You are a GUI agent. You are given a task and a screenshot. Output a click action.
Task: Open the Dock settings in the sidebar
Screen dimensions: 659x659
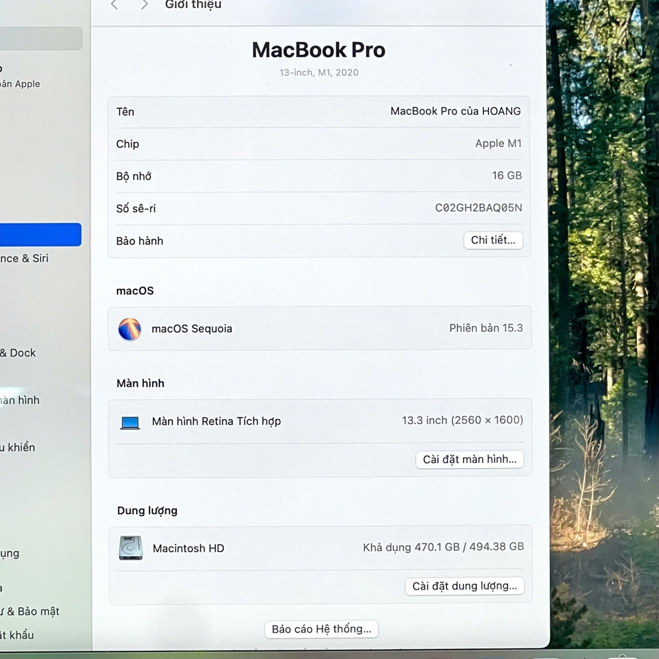point(18,353)
